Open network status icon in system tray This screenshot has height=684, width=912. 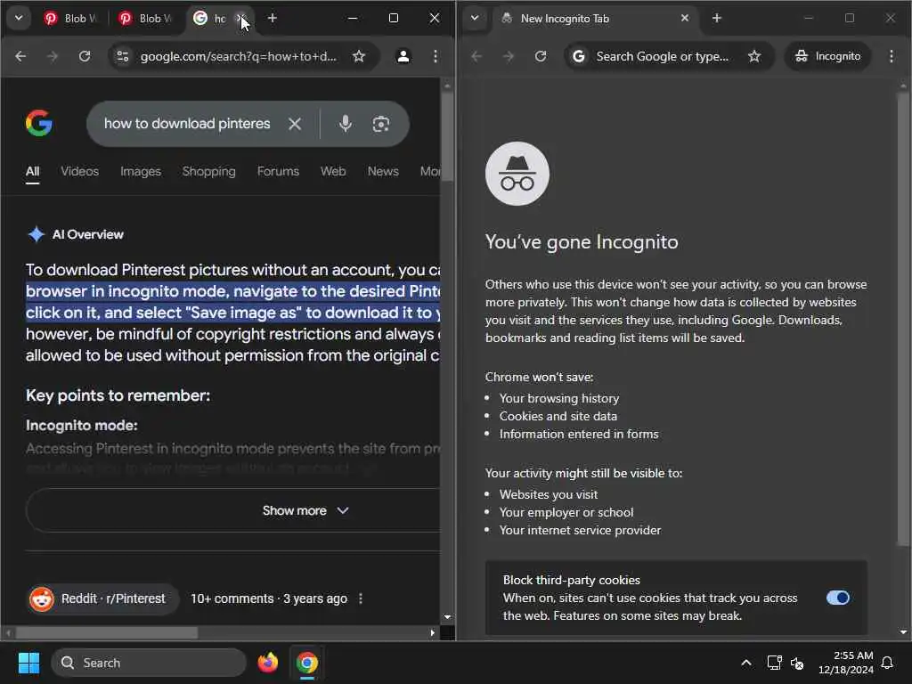pyautogui.click(x=774, y=663)
